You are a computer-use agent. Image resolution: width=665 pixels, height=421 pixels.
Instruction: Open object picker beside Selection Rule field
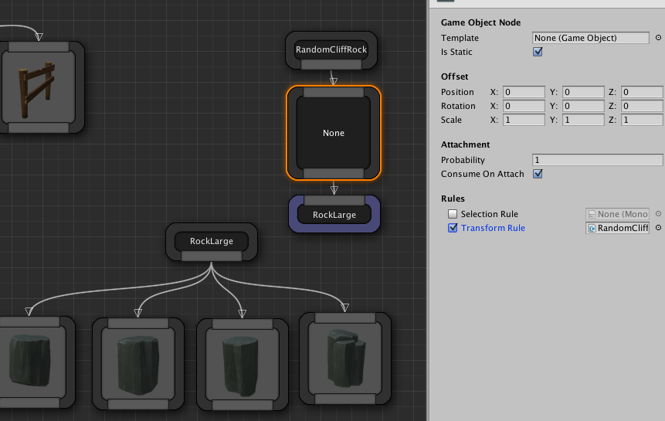(x=658, y=214)
